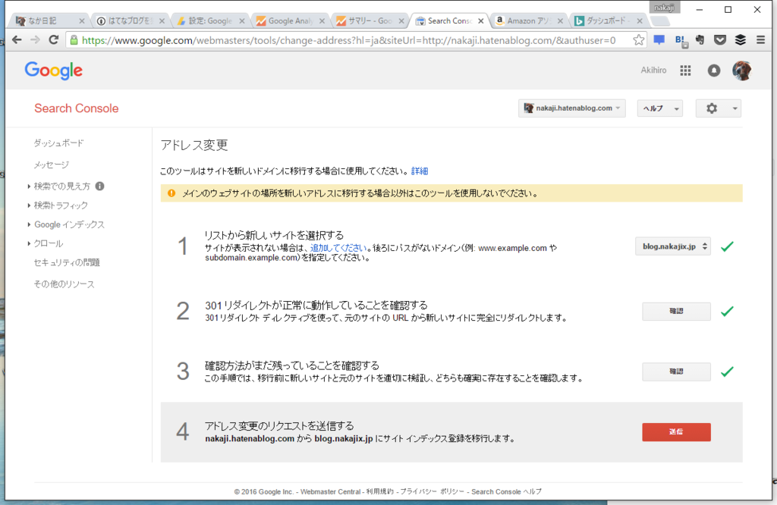This screenshot has height=505, width=777.
Task: Click the プライバシー ポリシー footer link
Action: tap(432, 491)
